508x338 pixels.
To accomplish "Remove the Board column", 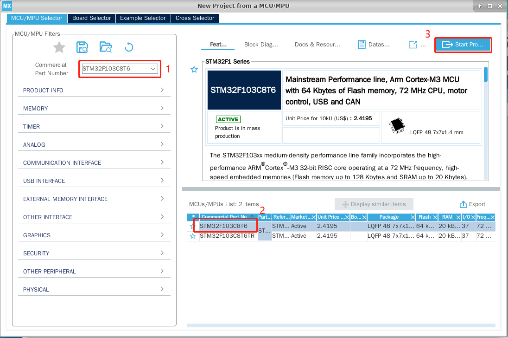I will [x=364, y=217].
